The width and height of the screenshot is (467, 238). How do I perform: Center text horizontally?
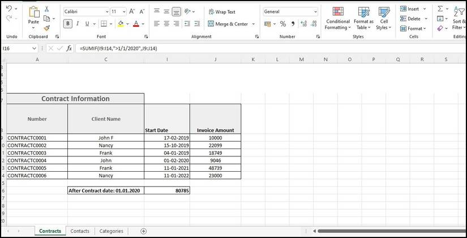tap(166, 24)
